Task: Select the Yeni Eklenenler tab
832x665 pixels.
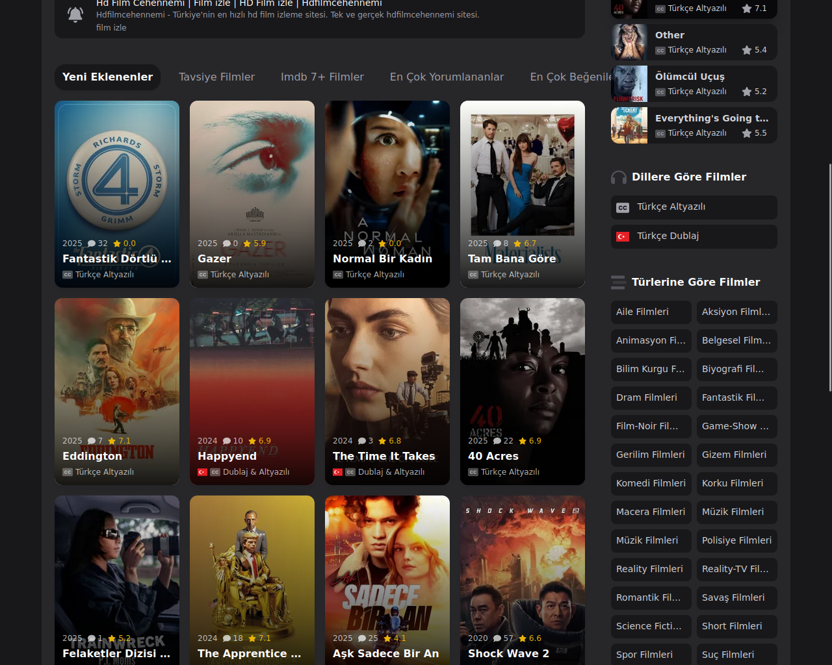Action: click(x=107, y=77)
